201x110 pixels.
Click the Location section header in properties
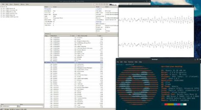(99, 9)
